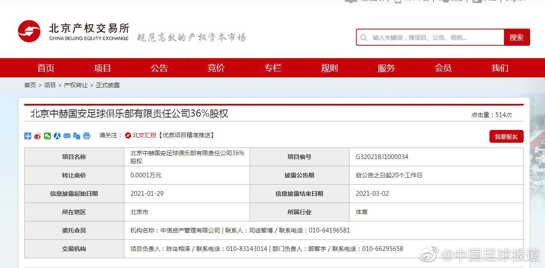
Task: Click the 0.0001万元 price value
Action: point(146,175)
